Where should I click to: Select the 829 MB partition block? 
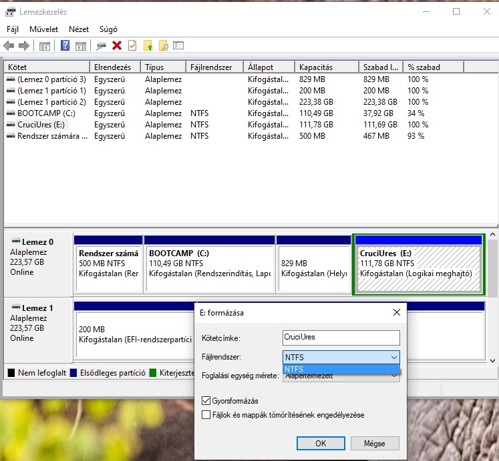tap(314, 264)
